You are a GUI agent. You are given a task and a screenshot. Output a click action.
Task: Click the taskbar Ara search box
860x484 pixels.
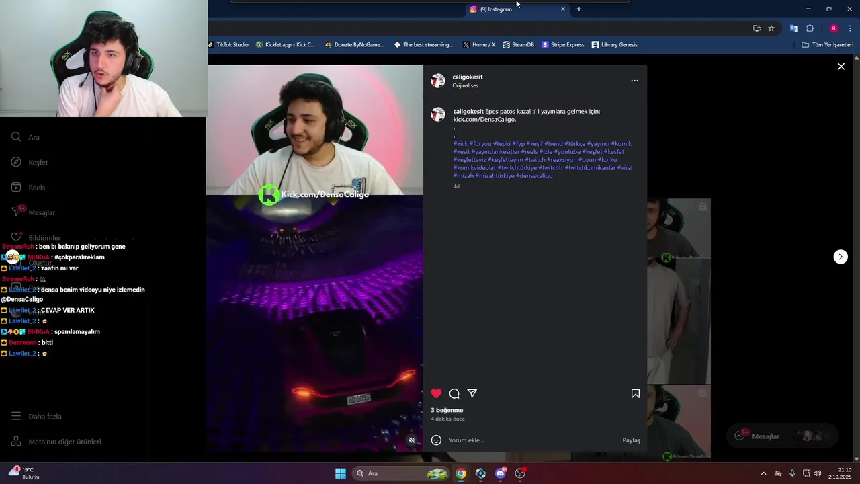click(400, 473)
